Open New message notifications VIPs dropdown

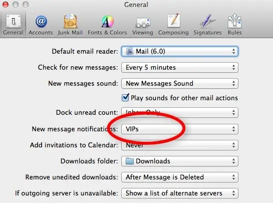point(180,129)
